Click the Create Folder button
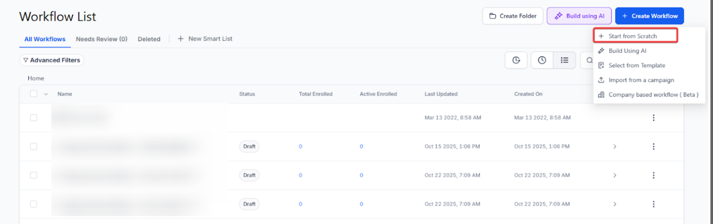Image resolution: width=713 pixels, height=224 pixels. click(513, 16)
